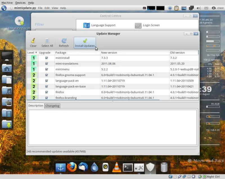Open the Home folder sidebar icon
The width and height of the screenshot is (225, 179).
pos(7,68)
